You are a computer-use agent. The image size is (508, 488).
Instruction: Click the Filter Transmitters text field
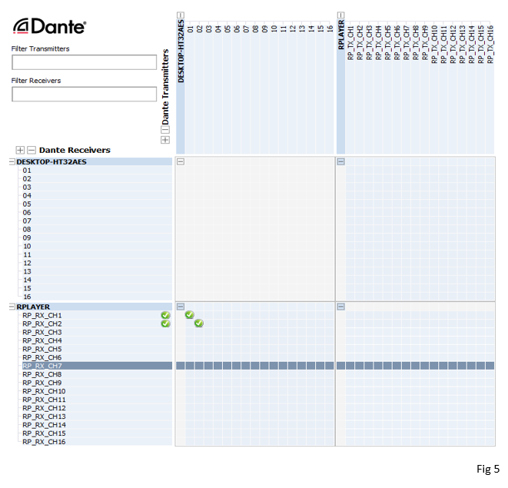pos(84,62)
